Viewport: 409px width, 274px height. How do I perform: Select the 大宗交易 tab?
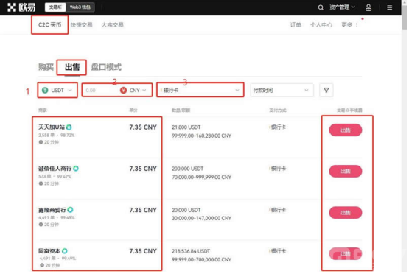113,25
